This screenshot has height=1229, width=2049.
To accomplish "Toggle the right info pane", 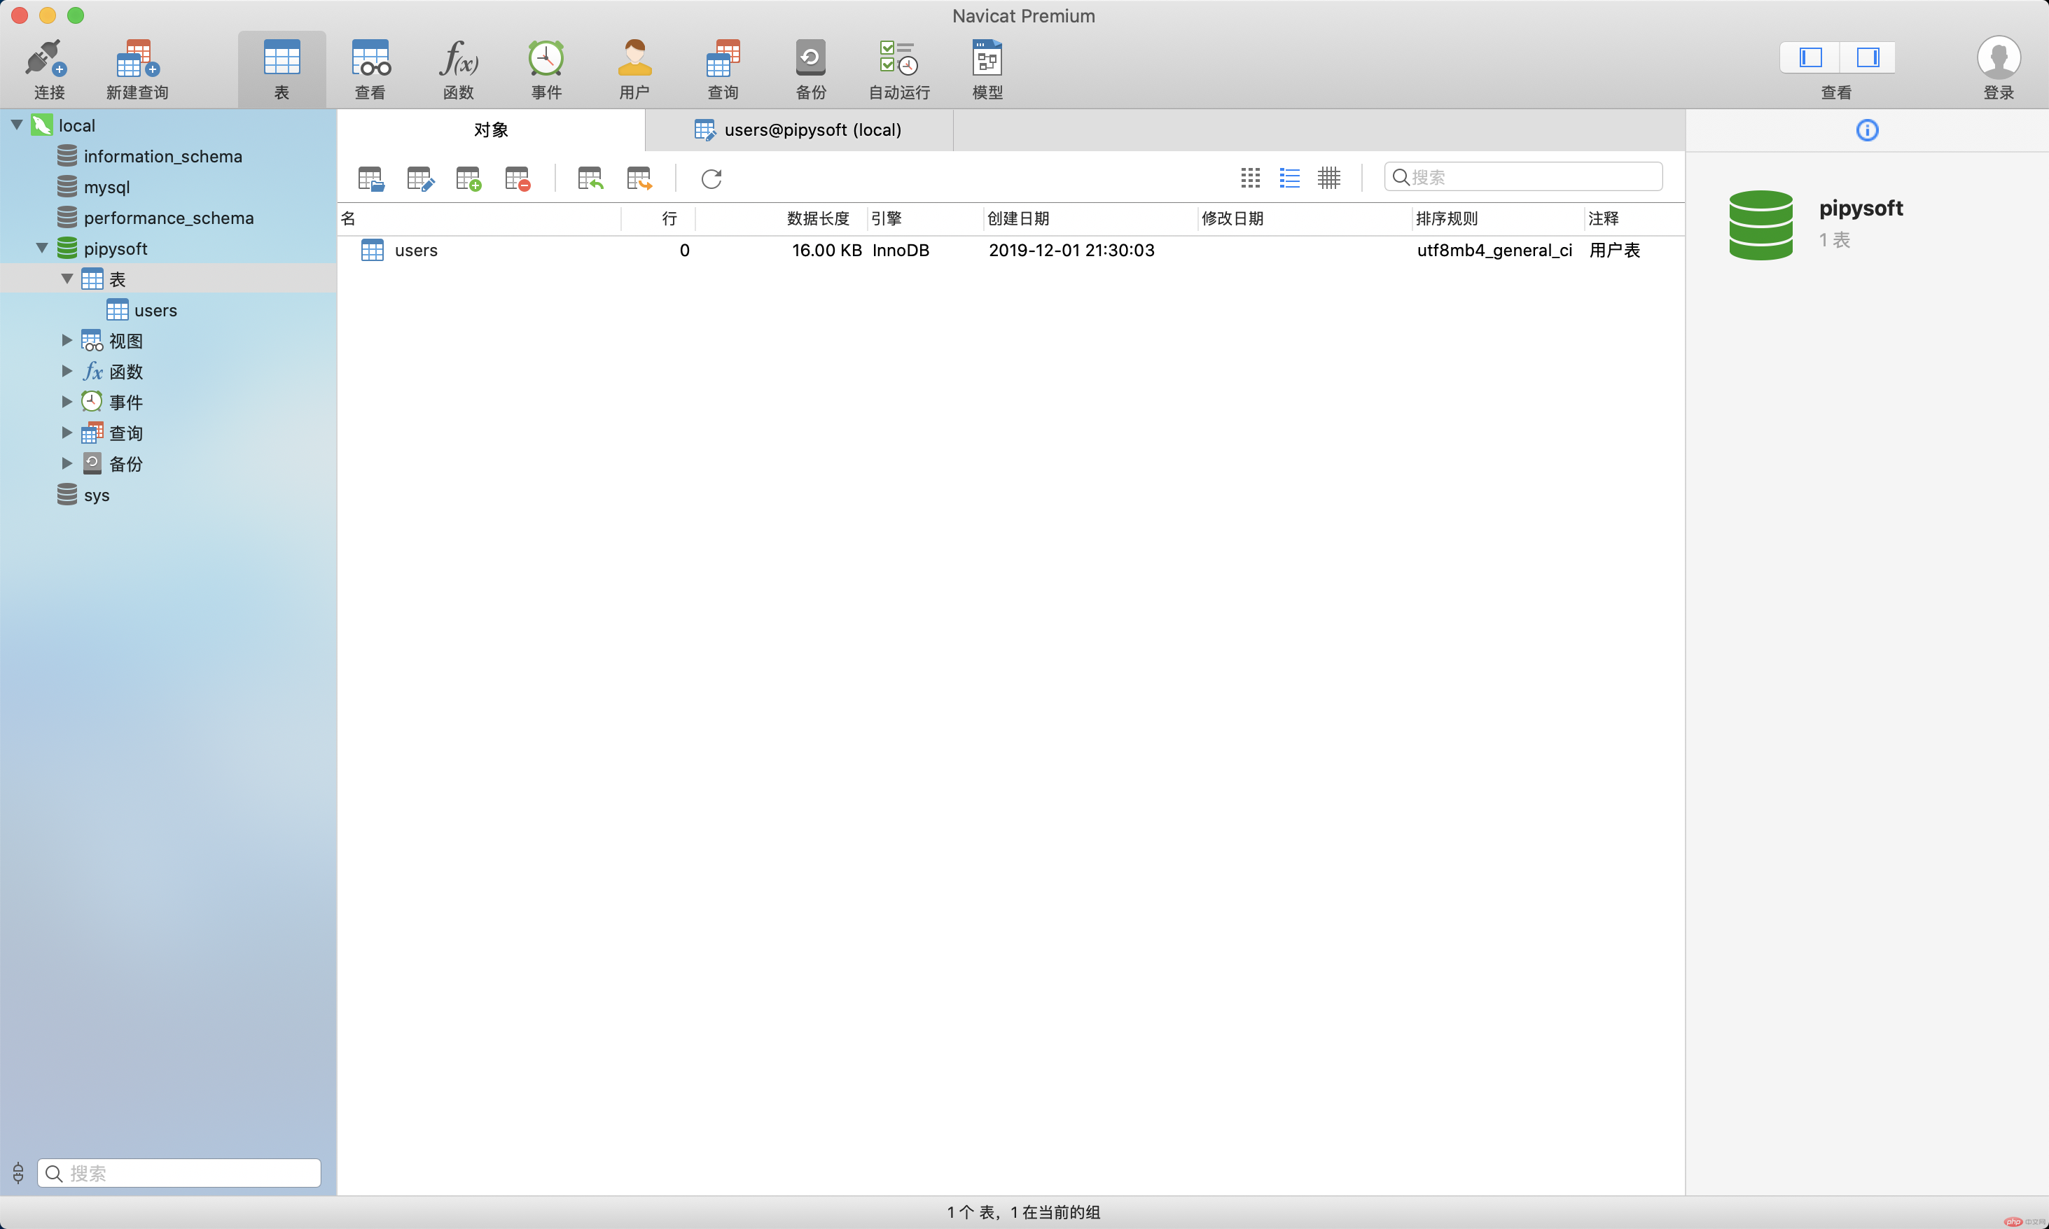I will point(1868,57).
